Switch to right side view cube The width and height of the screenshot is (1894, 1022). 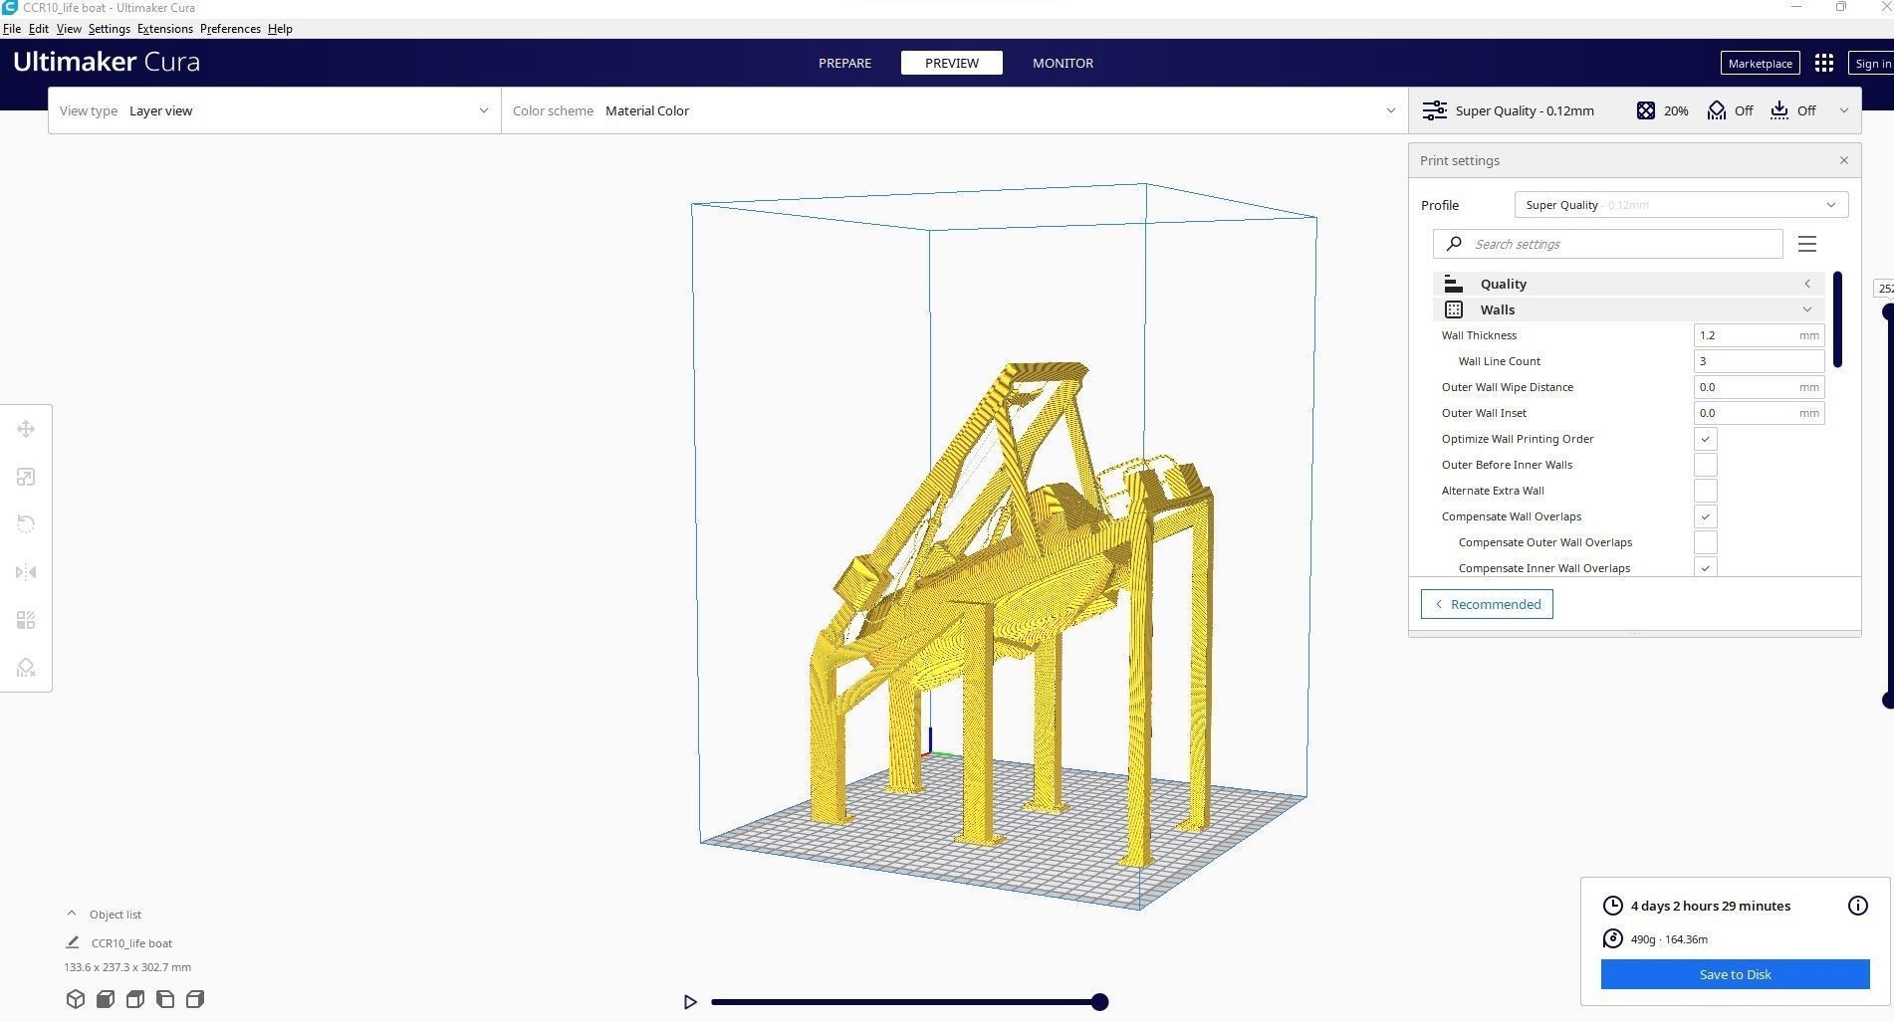pos(195,999)
